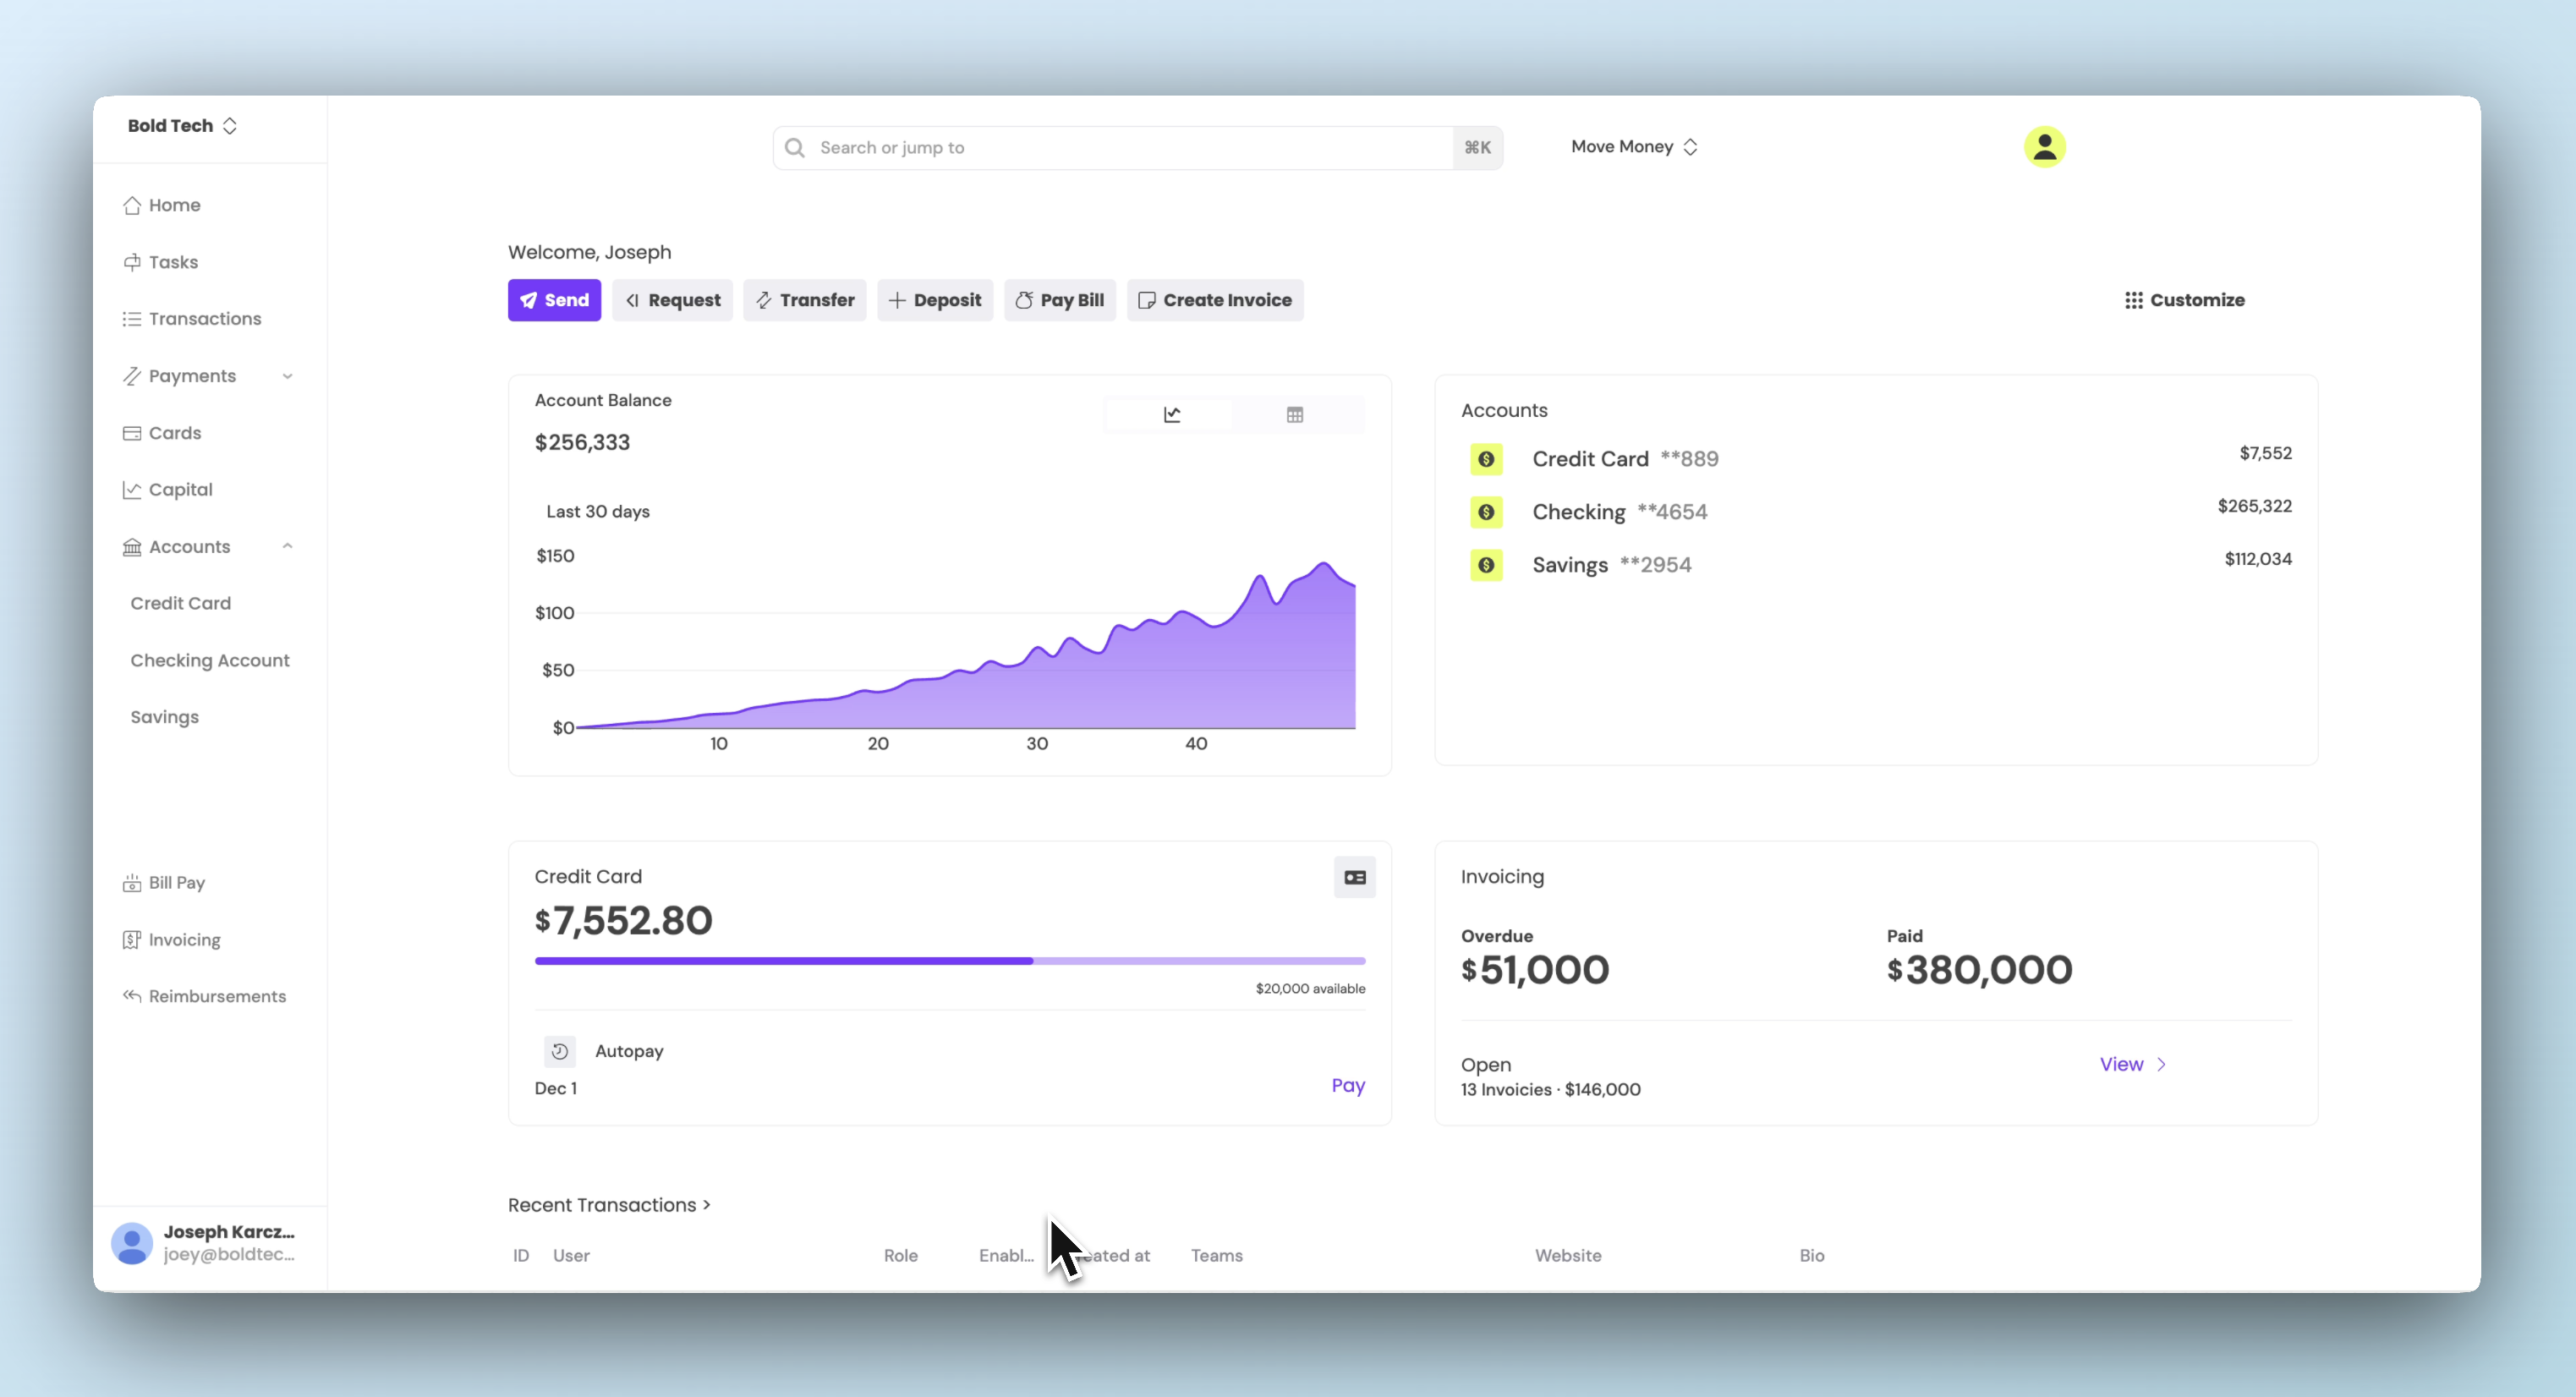Click the Tasks signpost icon

tap(132, 262)
